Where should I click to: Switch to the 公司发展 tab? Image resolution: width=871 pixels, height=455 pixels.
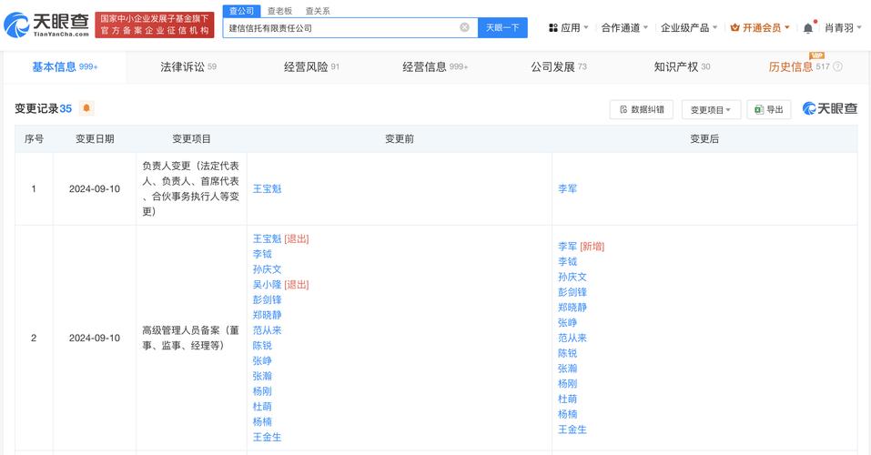click(558, 66)
